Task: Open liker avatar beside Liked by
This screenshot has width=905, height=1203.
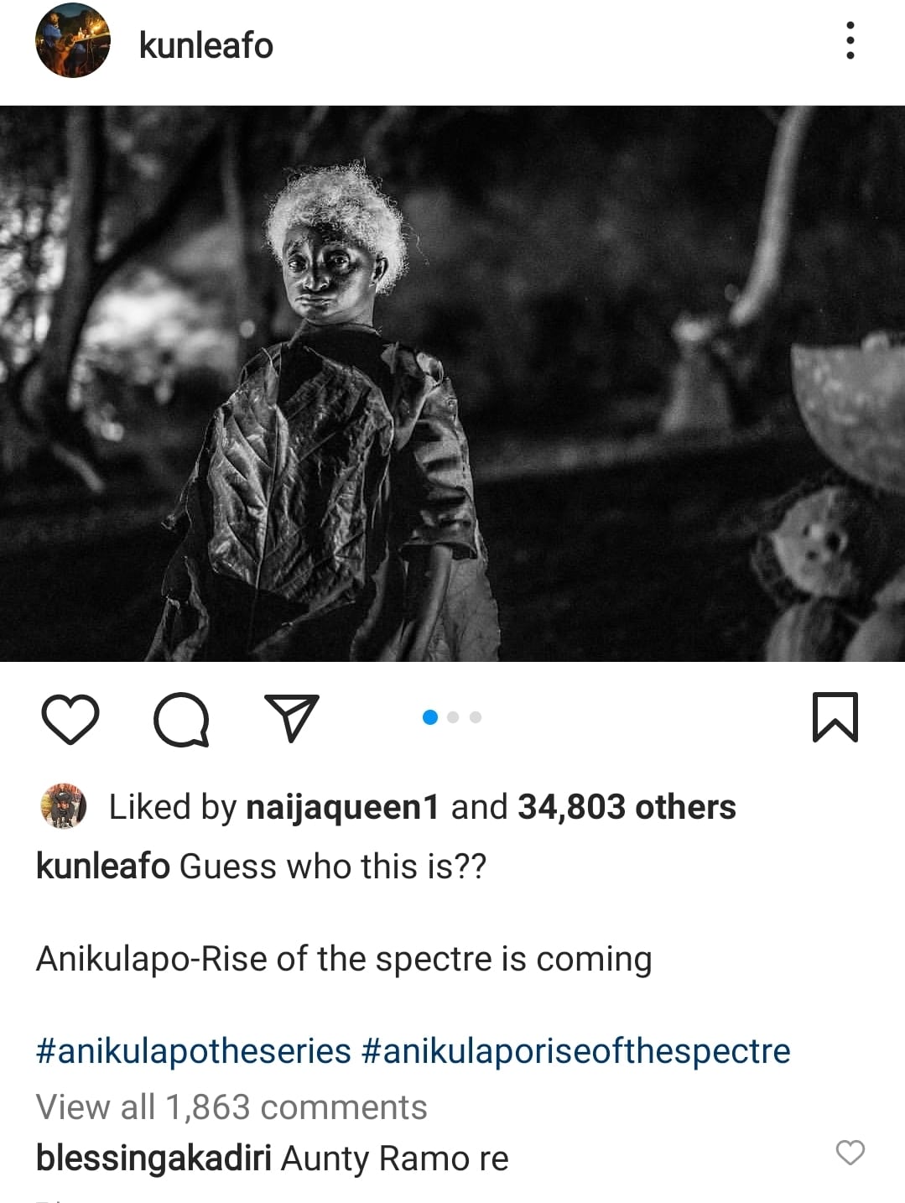Action: pos(64,806)
